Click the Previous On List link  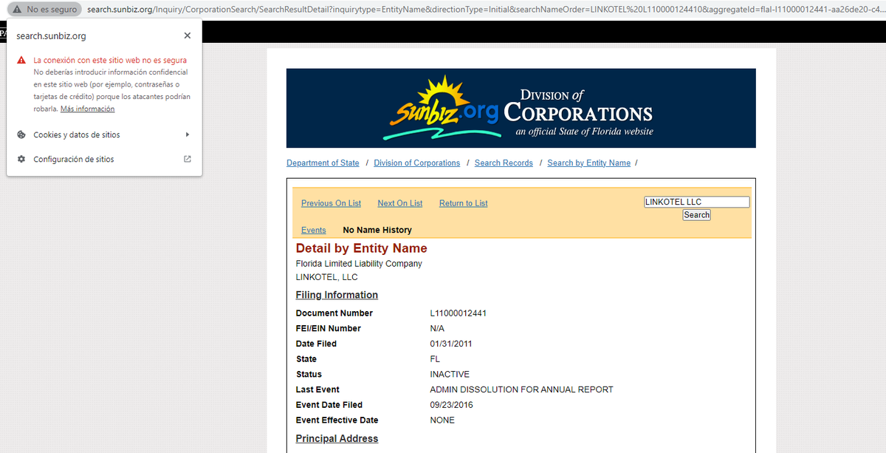tap(331, 203)
